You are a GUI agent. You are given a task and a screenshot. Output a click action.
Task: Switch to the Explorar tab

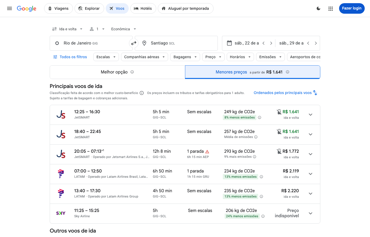(89, 8)
